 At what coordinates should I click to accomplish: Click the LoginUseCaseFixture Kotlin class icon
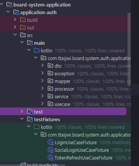tap(50, 142)
